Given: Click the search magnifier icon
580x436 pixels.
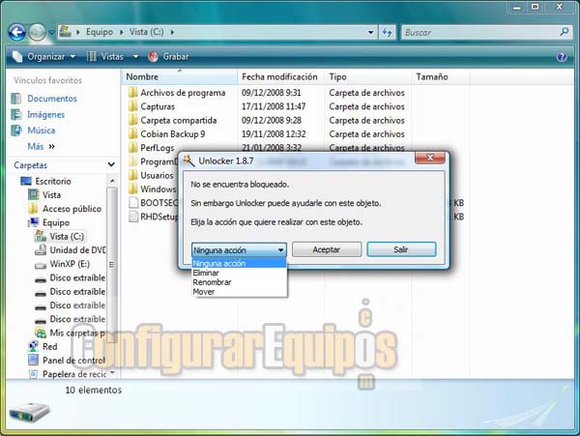Looking at the screenshot, I should click(565, 32).
